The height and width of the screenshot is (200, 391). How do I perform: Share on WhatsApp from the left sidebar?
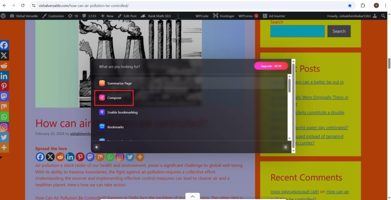(4, 117)
